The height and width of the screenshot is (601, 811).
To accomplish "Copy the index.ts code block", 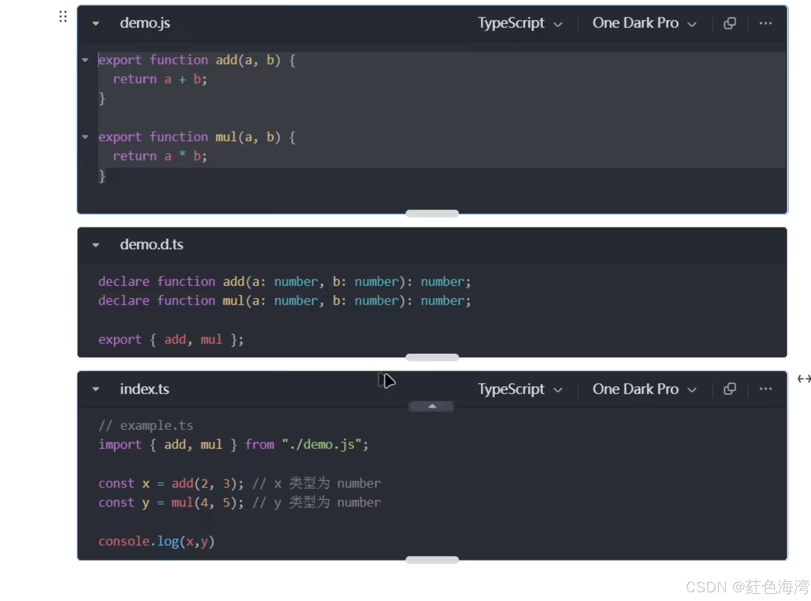I will tap(730, 389).
